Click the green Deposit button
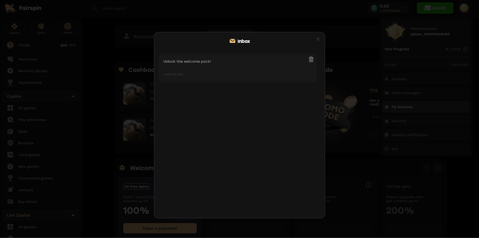479x238 pixels. click(435, 8)
